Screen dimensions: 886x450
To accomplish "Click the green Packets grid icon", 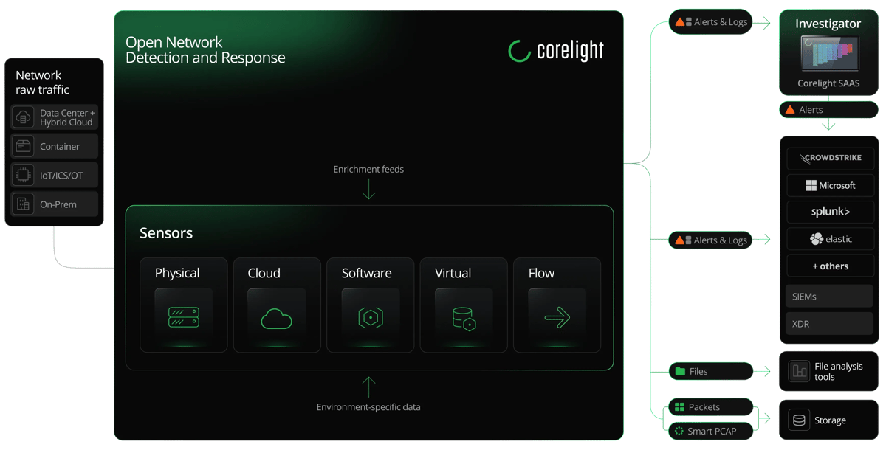I will tap(680, 407).
